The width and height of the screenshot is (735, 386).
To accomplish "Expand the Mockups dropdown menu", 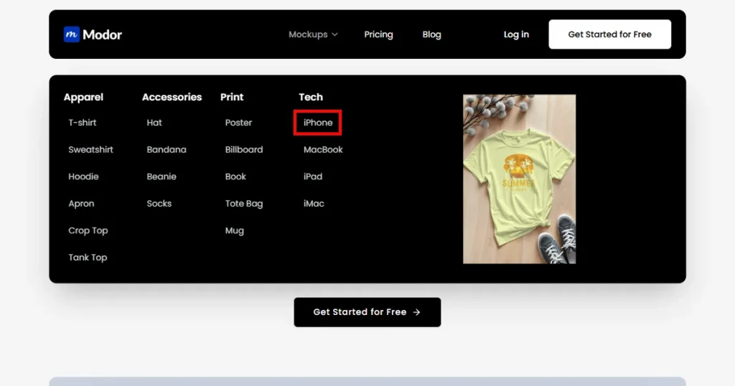I will point(313,34).
